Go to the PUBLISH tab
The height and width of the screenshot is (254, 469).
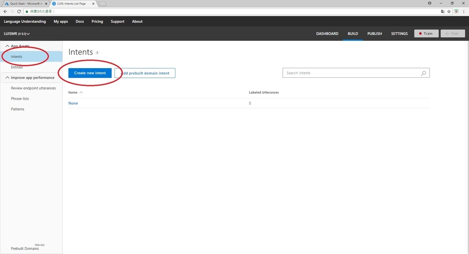pos(375,34)
